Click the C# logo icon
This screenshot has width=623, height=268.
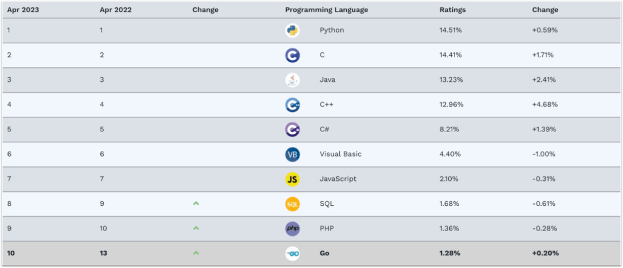click(292, 130)
